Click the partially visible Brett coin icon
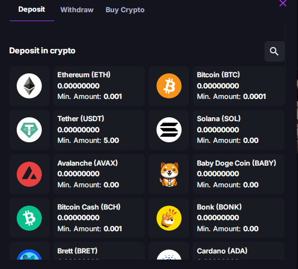 (x=30, y=255)
